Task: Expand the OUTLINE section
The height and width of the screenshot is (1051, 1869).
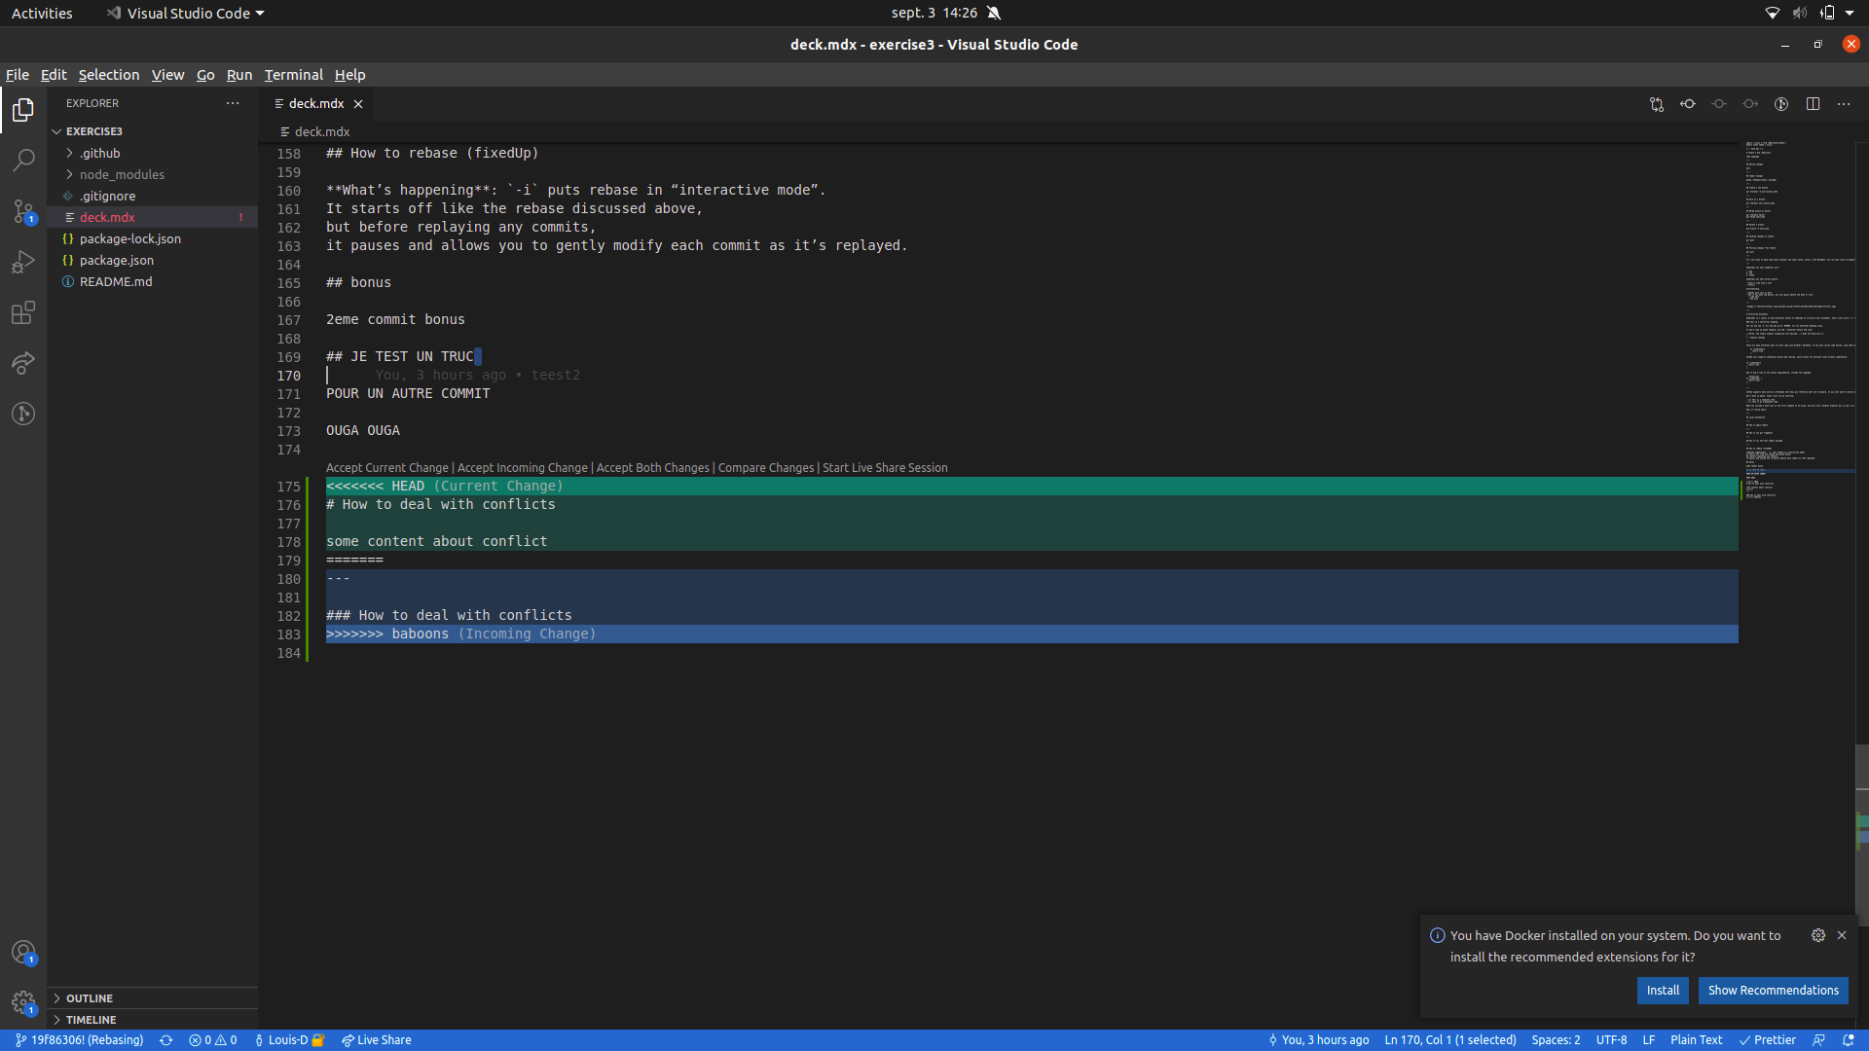Action: [90, 998]
